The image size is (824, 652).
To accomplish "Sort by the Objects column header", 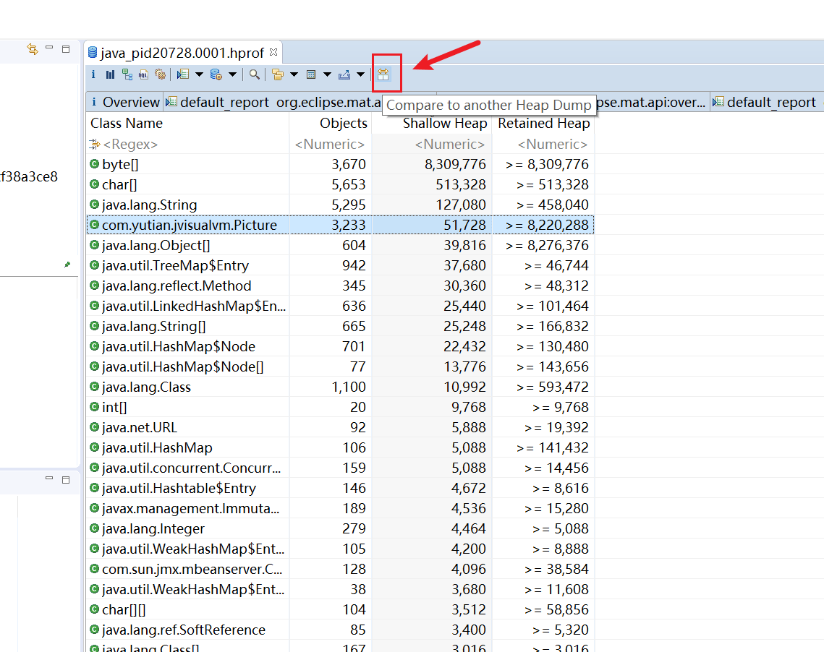I will (342, 124).
